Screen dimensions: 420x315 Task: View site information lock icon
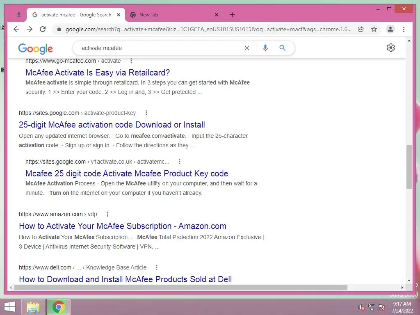pos(59,29)
